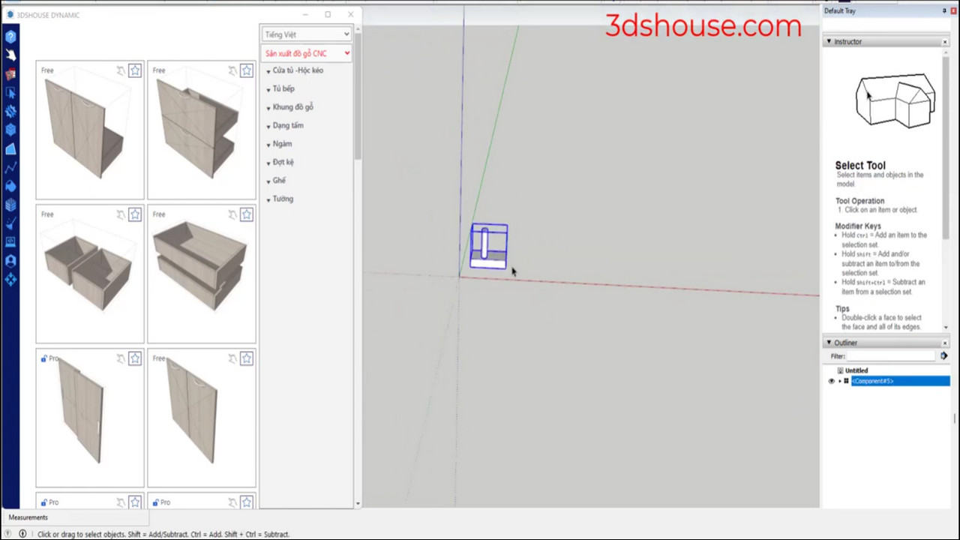Open the Sản xuất đồ gỗ CNC dropdown
This screenshot has height=540, width=960.
tap(307, 53)
